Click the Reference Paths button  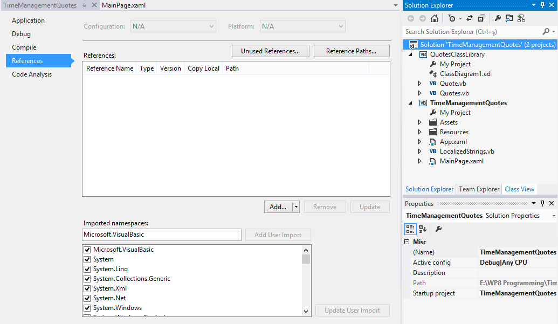pyautogui.click(x=351, y=51)
